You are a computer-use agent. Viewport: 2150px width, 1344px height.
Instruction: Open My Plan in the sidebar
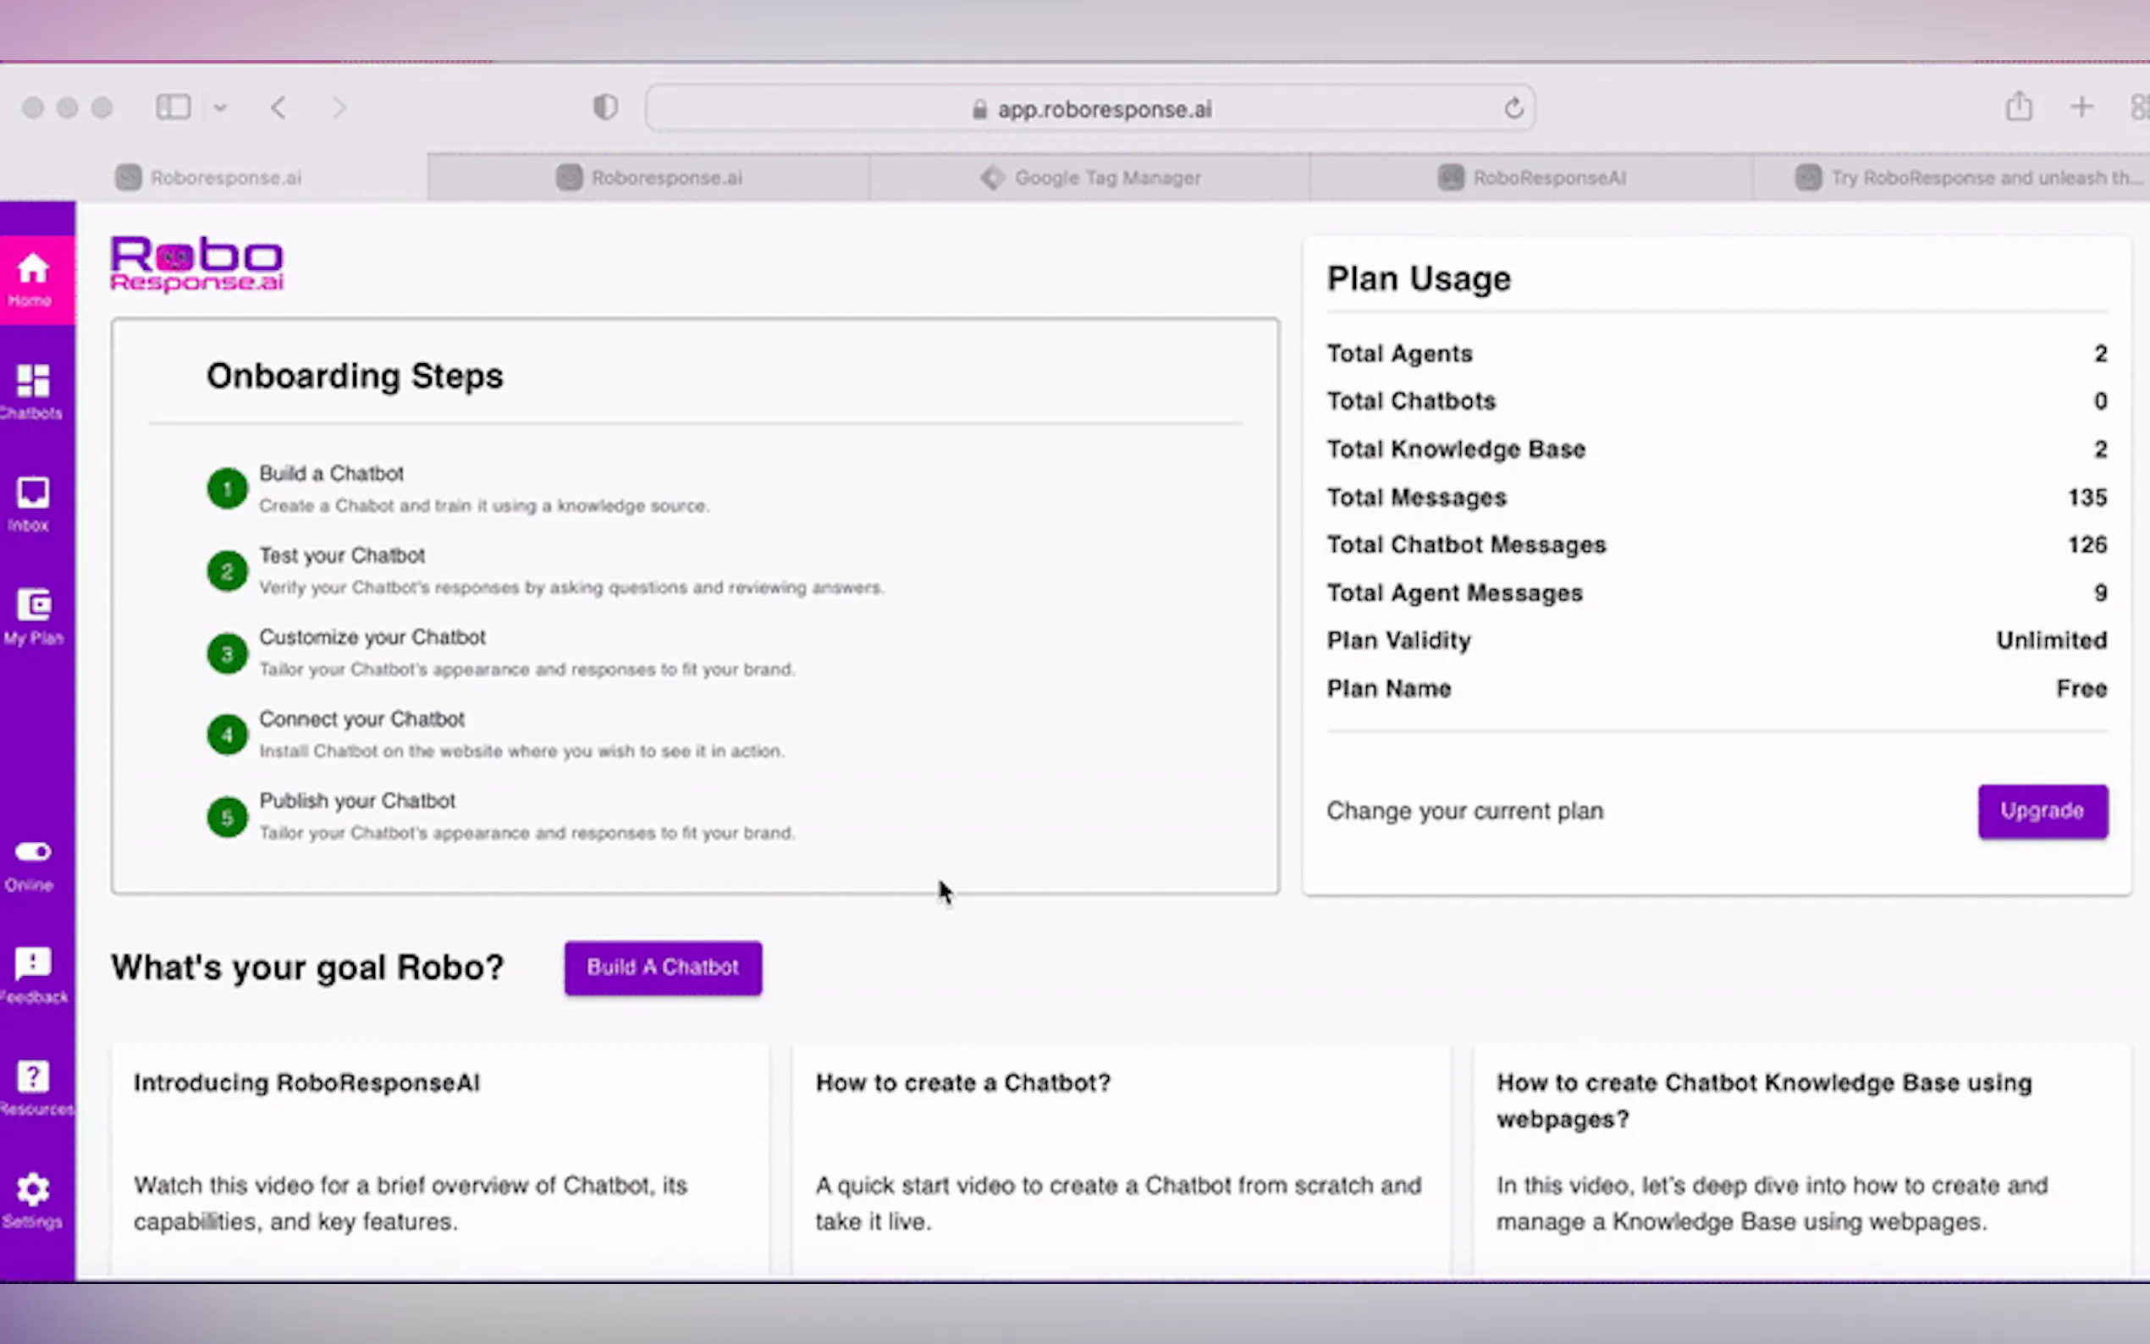pos(33,617)
